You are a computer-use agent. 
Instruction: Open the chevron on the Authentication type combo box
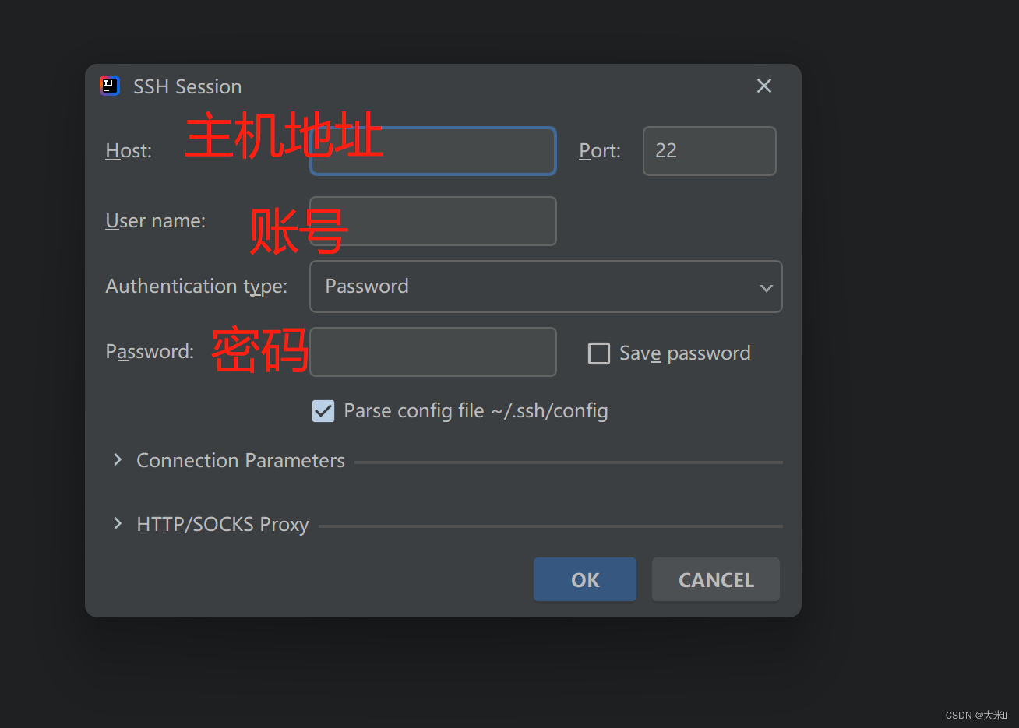pyautogui.click(x=766, y=287)
